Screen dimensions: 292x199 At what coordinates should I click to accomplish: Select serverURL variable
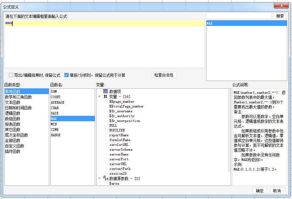coord(118,164)
